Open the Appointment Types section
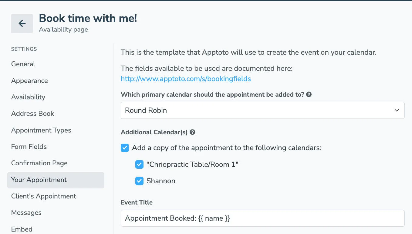The image size is (412, 234). [41, 130]
